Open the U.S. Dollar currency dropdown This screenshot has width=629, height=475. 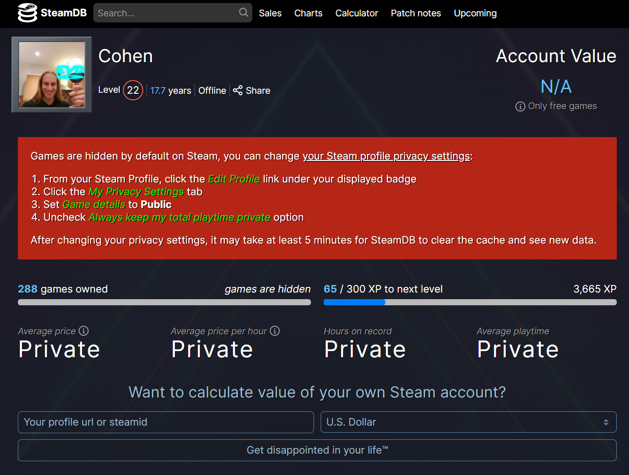pyautogui.click(x=468, y=422)
